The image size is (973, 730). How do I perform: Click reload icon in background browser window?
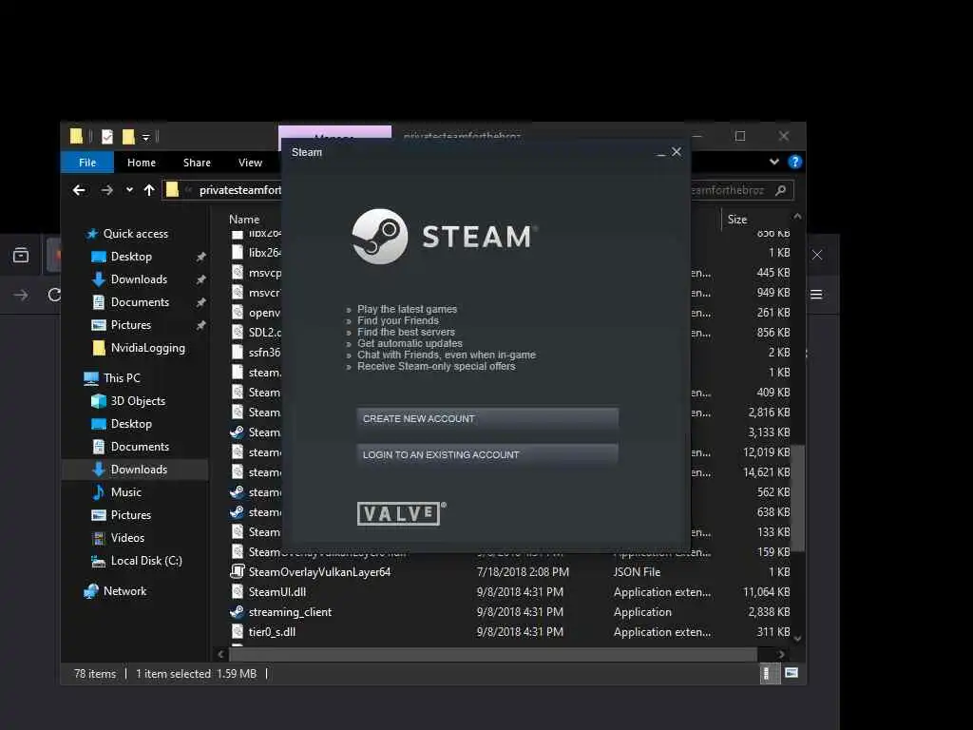pos(54,295)
